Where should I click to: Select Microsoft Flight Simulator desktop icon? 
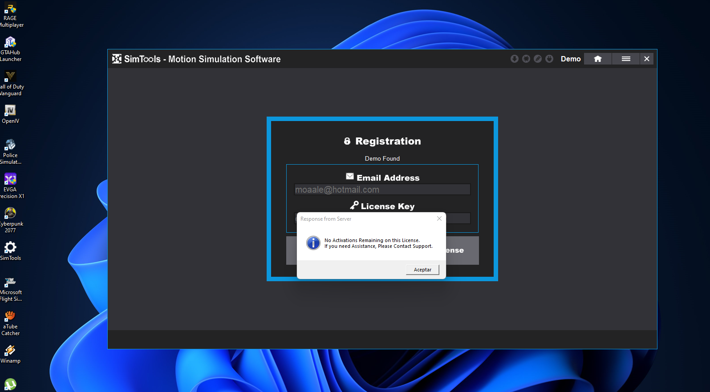pos(10,289)
